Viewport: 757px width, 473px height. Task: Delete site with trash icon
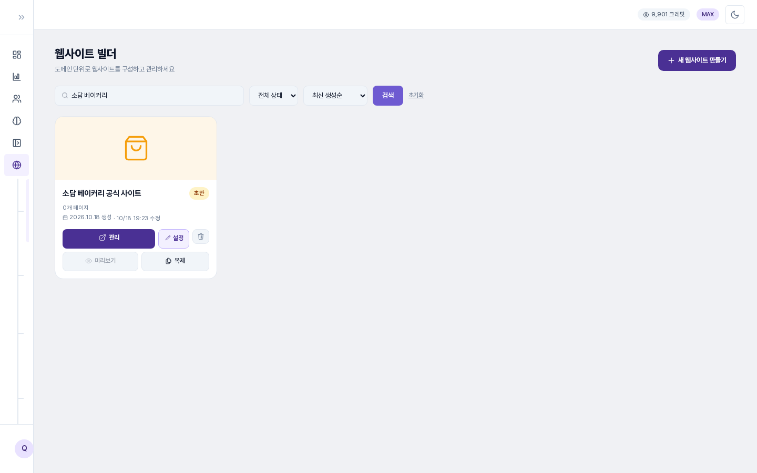tap(201, 236)
